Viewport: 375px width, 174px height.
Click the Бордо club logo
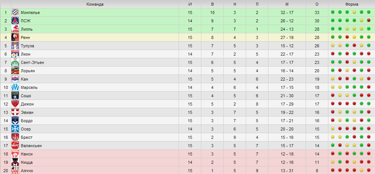tap(15, 121)
